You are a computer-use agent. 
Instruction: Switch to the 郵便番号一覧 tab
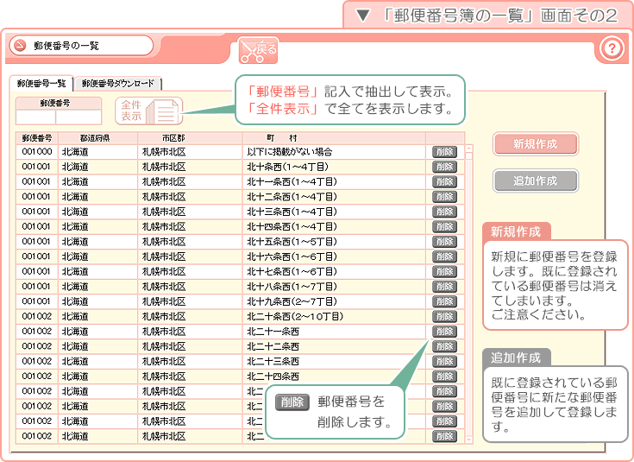click(41, 84)
